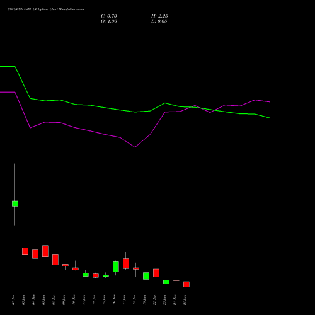Click the '15 Jun' date label
The image size is (315, 315).
[x=105, y=300]
